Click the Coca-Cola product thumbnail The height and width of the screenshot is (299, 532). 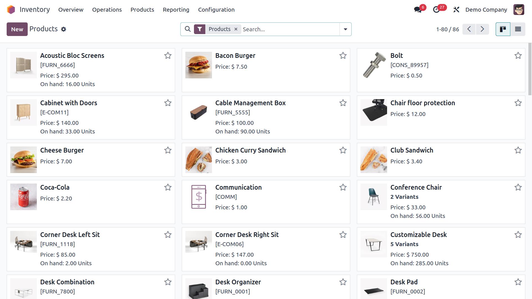click(24, 197)
